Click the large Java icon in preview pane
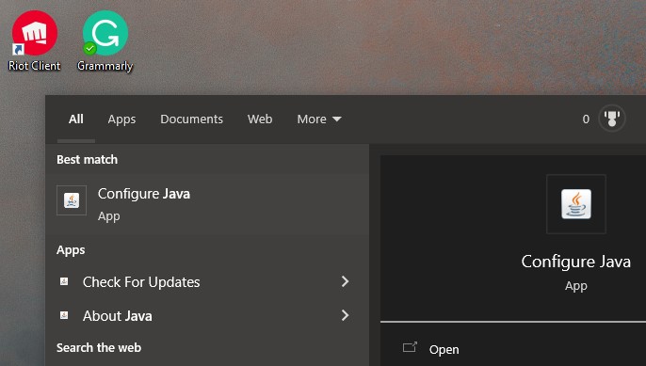This screenshot has height=366, width=646. (x=576, y=204)
